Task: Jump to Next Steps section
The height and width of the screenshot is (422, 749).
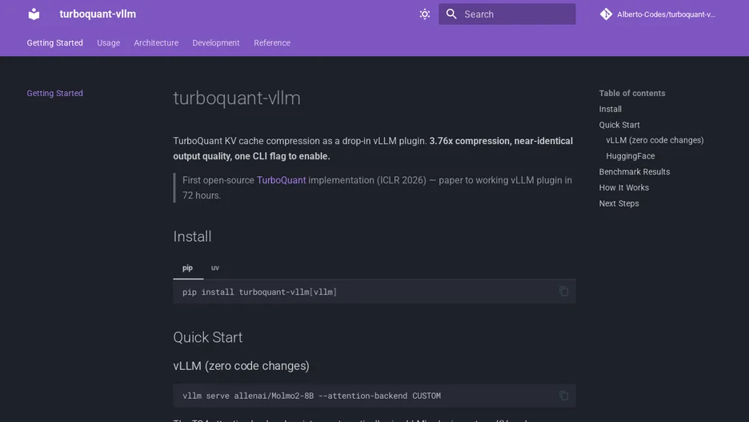Action: click(619, 203)
